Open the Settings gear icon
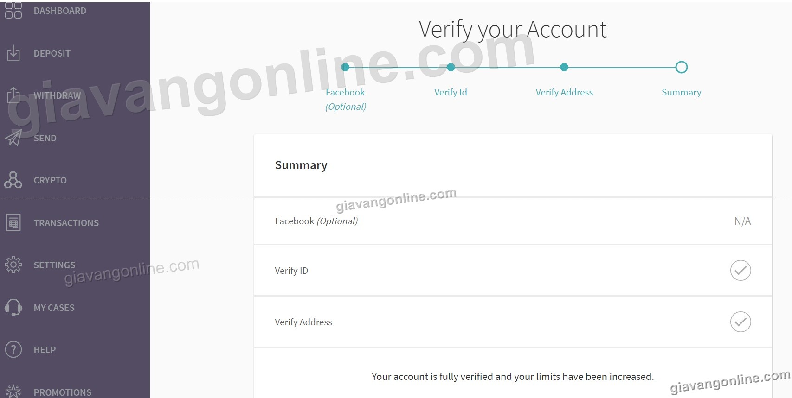This screenshot has width=792, height=398. click(x=13, y=265)
